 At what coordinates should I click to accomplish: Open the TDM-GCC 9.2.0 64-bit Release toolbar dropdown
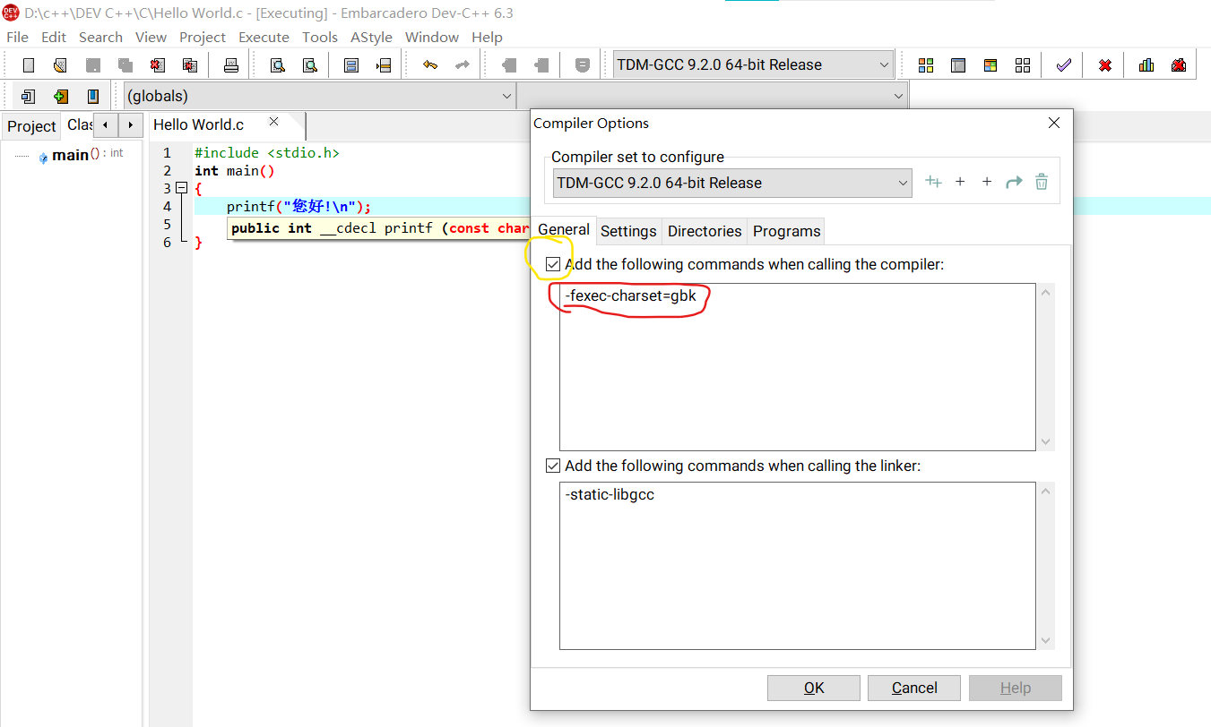884,64
